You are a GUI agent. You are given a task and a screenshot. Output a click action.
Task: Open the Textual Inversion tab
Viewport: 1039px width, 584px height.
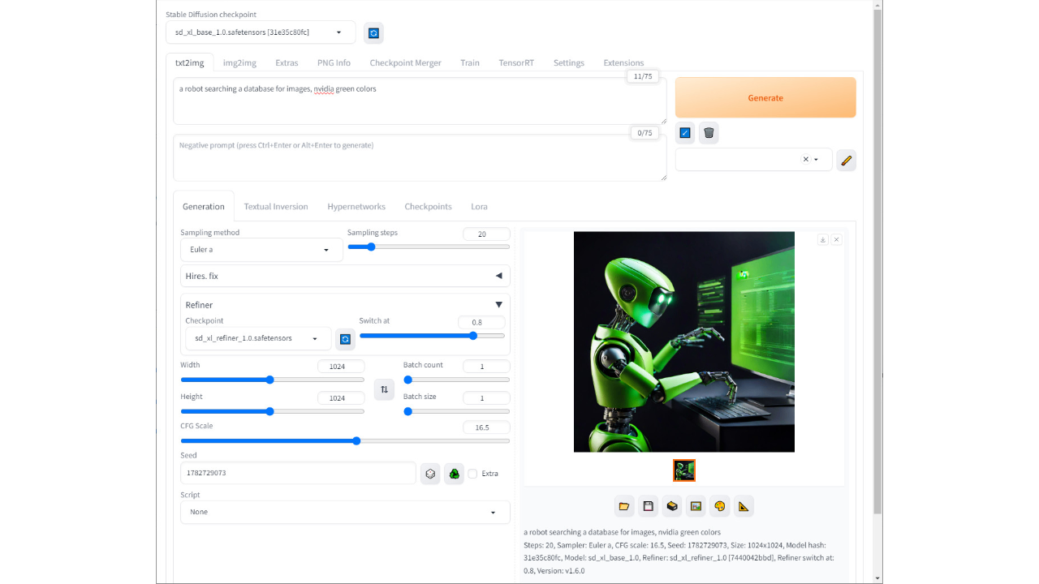point(276,206)
